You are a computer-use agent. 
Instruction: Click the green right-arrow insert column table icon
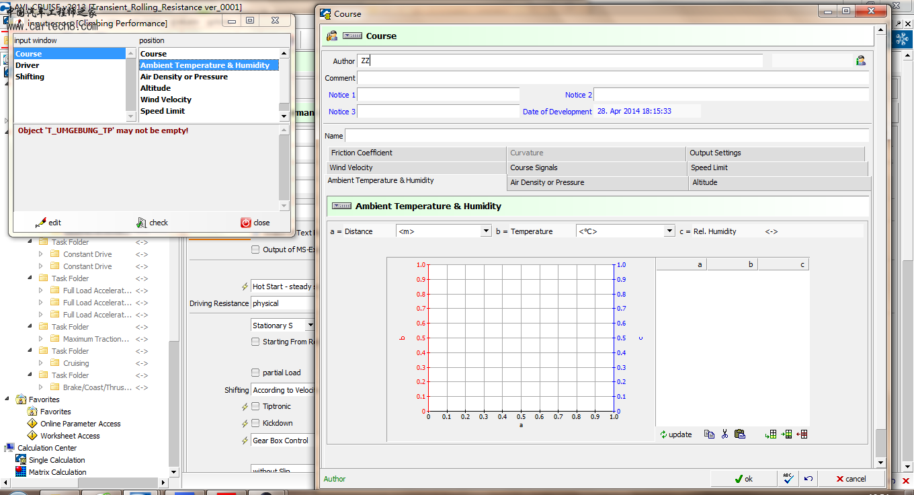pos(786,434)
